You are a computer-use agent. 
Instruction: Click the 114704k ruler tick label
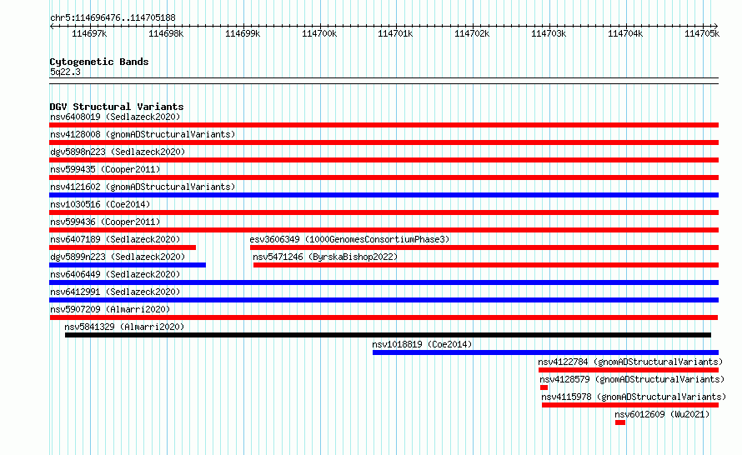click(x=625, y=33)
